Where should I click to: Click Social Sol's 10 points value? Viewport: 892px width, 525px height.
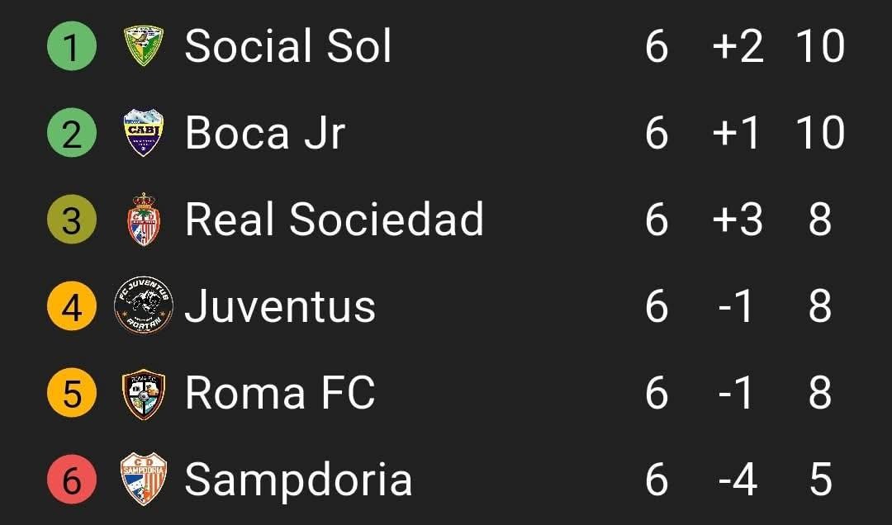point(820,46)
